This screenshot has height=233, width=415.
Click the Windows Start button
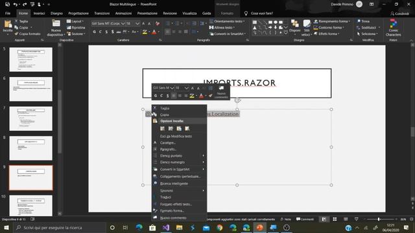tap(6, 227)
